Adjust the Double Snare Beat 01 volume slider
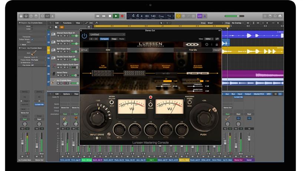Viewport: 304px width, 171px height. tap(75, 59)
